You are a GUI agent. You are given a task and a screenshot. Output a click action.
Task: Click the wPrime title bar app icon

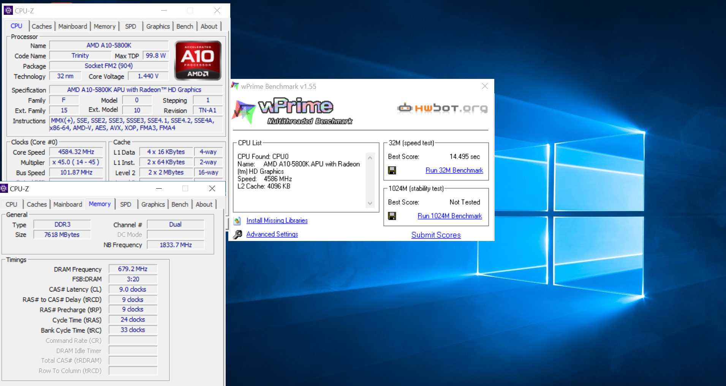pos(235,86)
